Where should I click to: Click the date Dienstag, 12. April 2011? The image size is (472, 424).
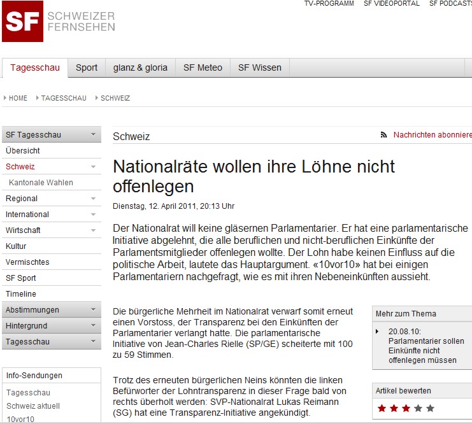tap(173, 206)
